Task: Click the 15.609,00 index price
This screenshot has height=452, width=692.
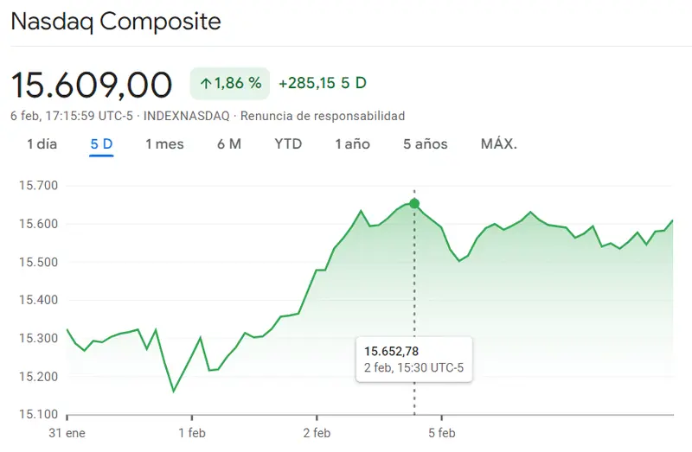Action: 92,85
